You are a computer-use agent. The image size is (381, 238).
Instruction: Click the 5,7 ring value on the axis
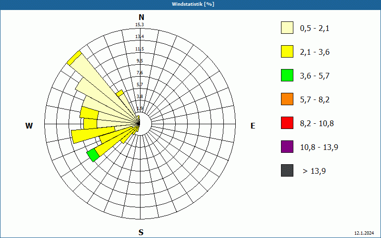140,85
